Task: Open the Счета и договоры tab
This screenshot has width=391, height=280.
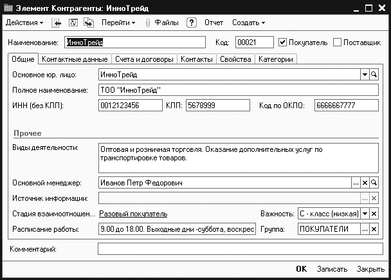Action: coord(145,59)
